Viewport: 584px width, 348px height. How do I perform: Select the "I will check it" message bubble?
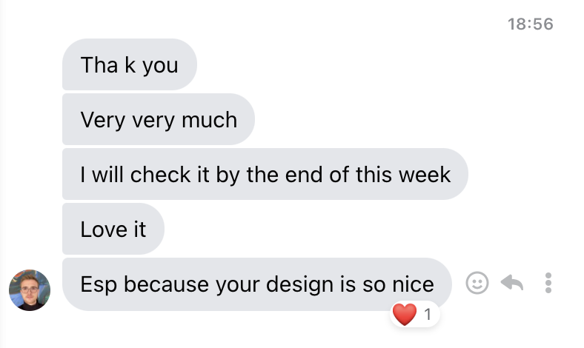click(265, 175)
